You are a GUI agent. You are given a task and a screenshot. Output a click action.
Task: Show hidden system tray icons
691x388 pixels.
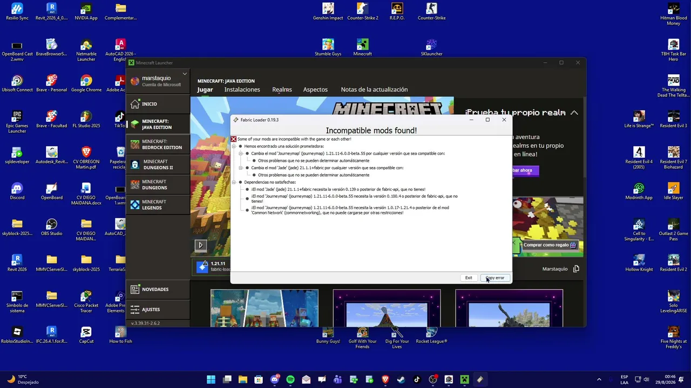(599, 379)
